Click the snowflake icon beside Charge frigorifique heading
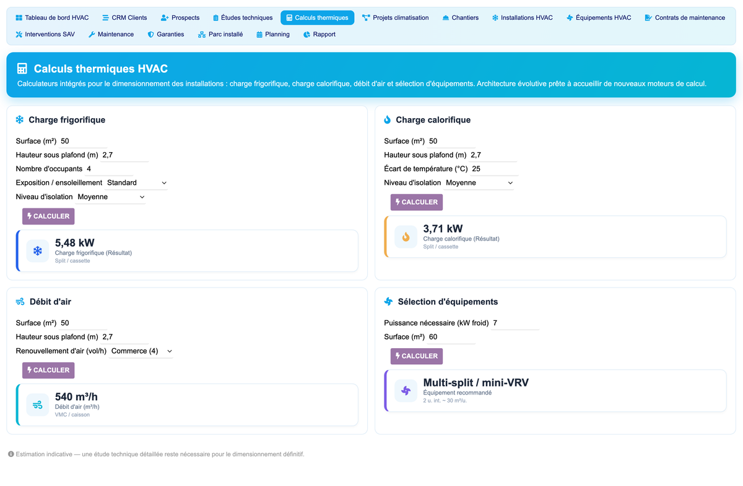 (x=20, y=120)
